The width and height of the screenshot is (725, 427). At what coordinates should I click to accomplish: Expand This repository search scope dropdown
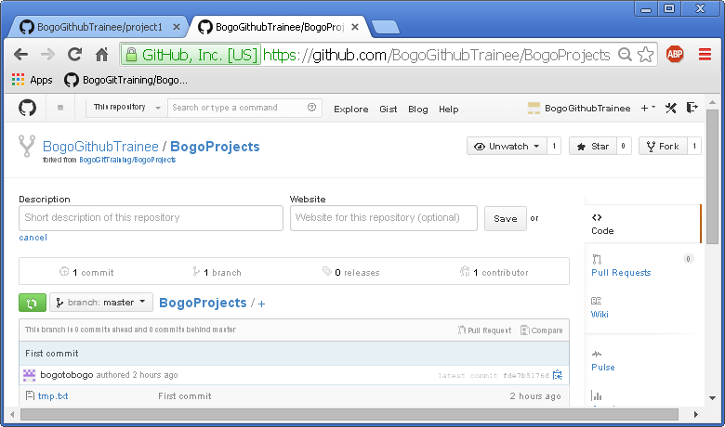[126, 108]
